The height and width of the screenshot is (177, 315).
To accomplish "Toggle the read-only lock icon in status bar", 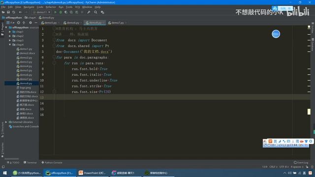I will (307, 167).
